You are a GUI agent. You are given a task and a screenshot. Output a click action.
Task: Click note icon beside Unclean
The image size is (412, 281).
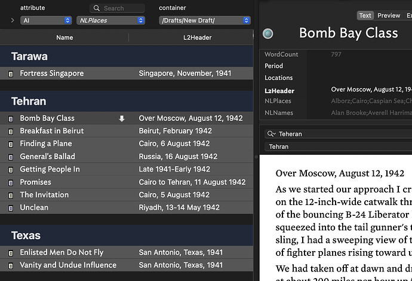11,208
